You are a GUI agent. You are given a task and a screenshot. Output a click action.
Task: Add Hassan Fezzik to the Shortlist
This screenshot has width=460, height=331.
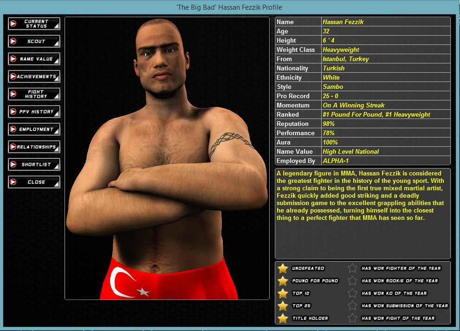coord(33,164)
